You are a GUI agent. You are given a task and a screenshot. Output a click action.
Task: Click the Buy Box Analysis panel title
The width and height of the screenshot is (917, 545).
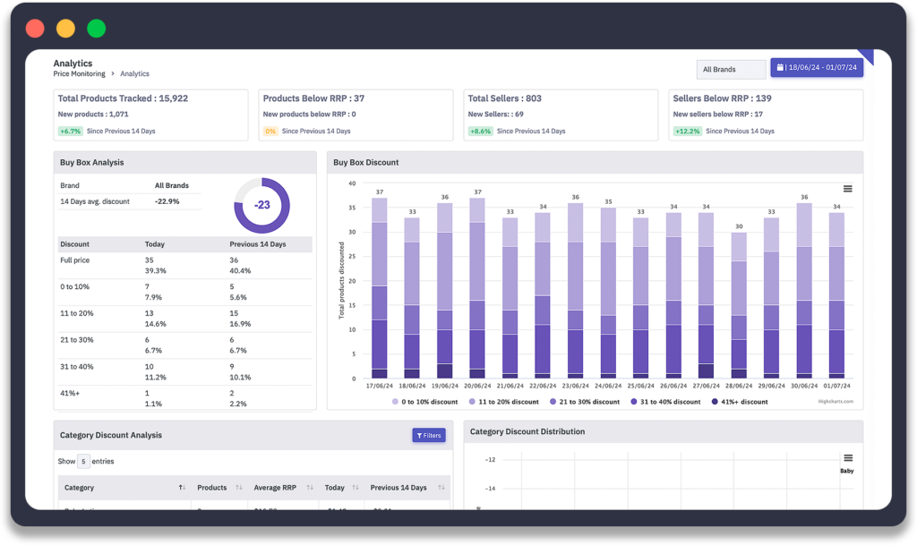[92, 162]
